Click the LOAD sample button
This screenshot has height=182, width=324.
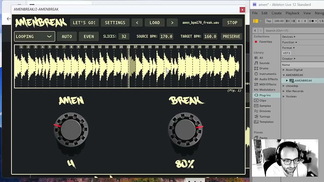[155, 23]
